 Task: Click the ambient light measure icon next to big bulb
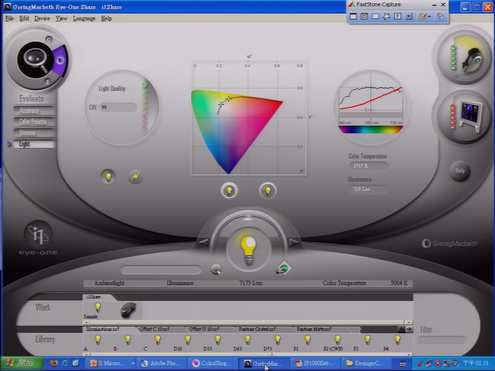point(283,268)
